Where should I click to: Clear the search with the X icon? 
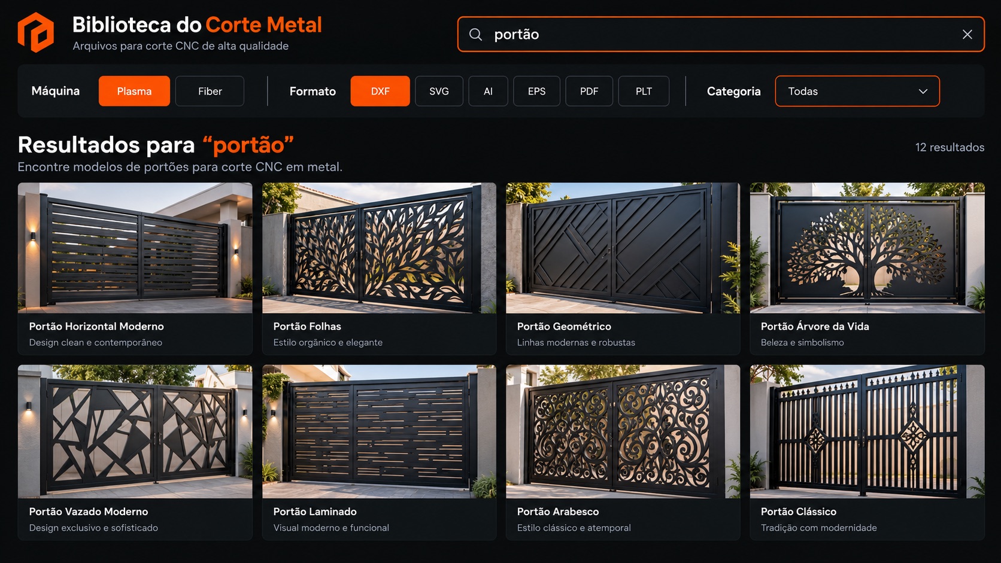(x=967, y=34)
